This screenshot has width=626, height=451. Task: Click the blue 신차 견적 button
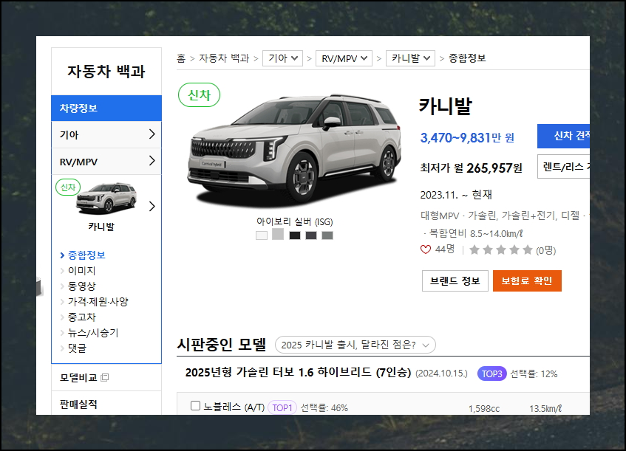click(x=563, y=136)
